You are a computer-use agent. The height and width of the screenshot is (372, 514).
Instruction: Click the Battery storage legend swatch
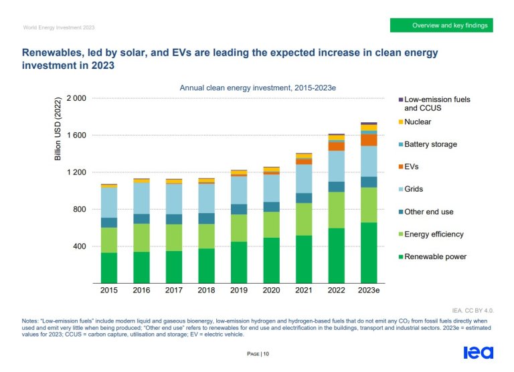click(401, 144)
